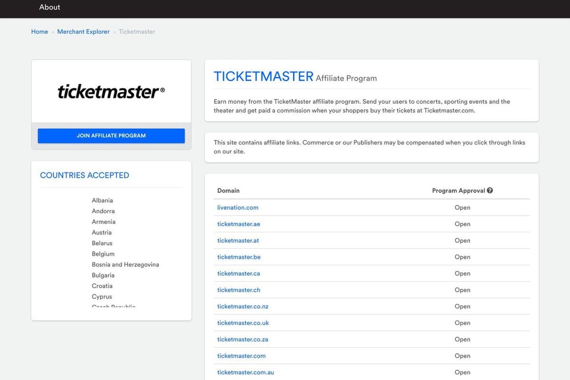Open the ticketmaster.co.za domain link
The width and height of the screenshot is (570, 380).
click(x=242, y=339)
